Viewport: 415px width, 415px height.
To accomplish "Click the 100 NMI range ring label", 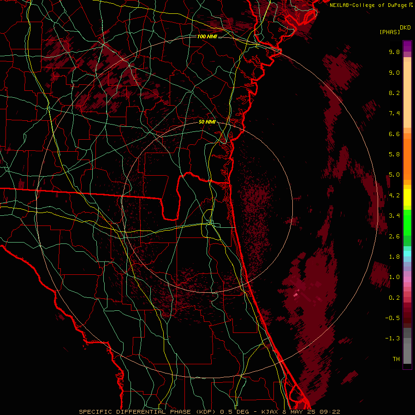I will pos(207,36).
